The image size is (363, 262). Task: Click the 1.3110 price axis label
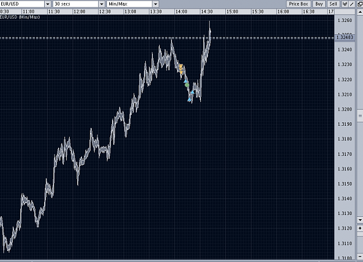(x=345, y=243)
